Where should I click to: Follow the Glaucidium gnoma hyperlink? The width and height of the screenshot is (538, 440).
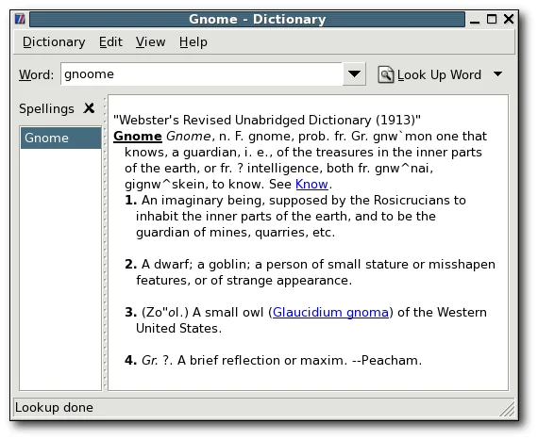pos(330,312)
